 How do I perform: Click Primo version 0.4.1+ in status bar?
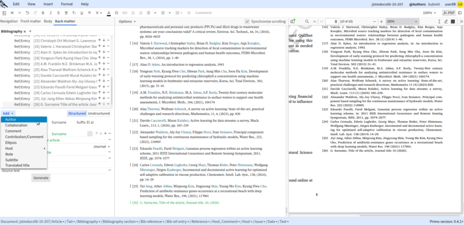[446, 222]
